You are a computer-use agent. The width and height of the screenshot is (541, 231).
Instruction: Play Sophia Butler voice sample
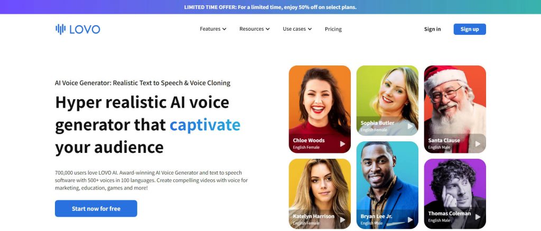coord(410,127)
